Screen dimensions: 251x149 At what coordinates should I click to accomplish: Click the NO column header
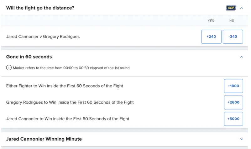pyautogui.click(x=232, y=21)
